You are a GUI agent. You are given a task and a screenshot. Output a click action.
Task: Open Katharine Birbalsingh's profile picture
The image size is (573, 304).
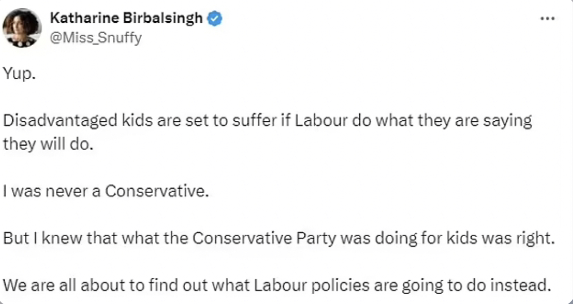22,28
